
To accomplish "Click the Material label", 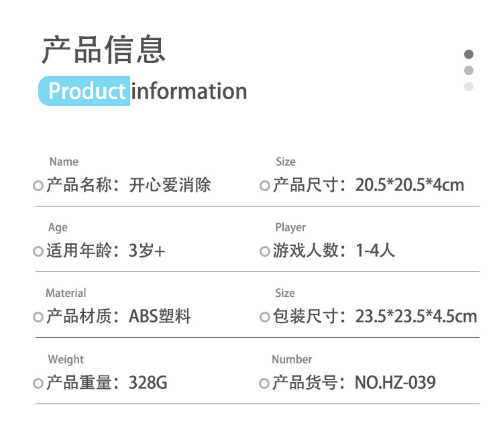I will click(x=66, y=293).
